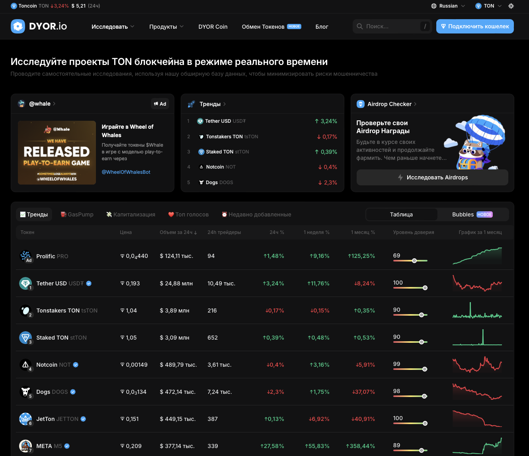The image size is (529, 456).
Task: Click the Tether USD token icon in table
Action: 25,283
